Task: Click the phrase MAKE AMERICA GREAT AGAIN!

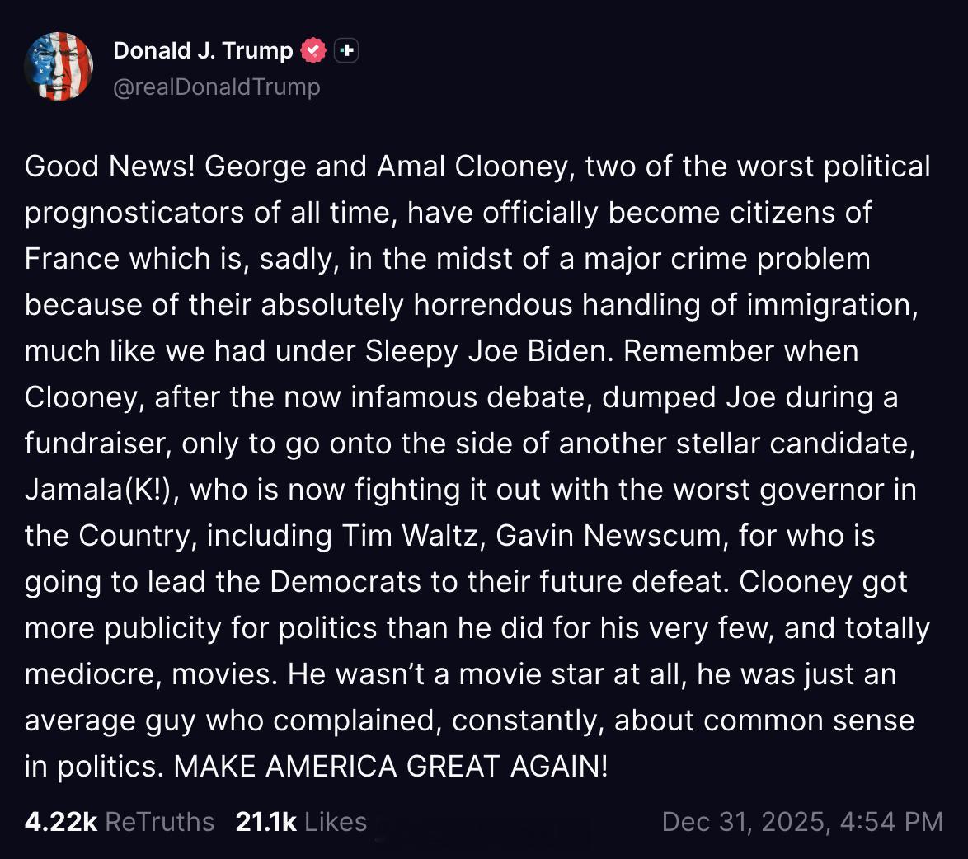Action: coord(391,767)
